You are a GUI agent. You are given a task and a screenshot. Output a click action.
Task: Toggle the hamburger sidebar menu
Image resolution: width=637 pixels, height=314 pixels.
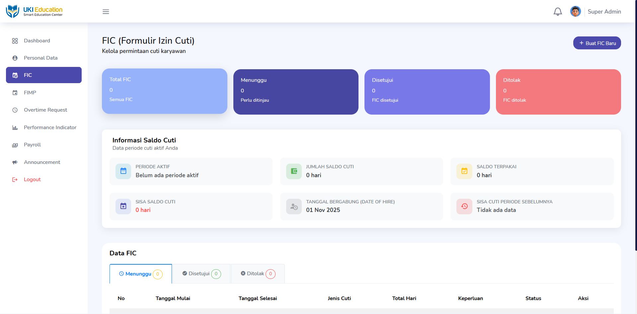click(x=106, y=12)
